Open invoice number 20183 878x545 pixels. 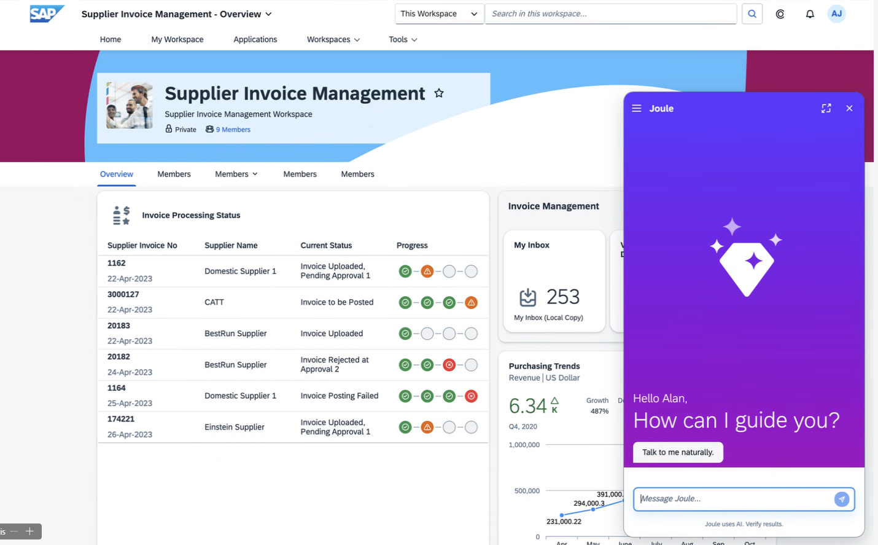click(x=118, y=326)
